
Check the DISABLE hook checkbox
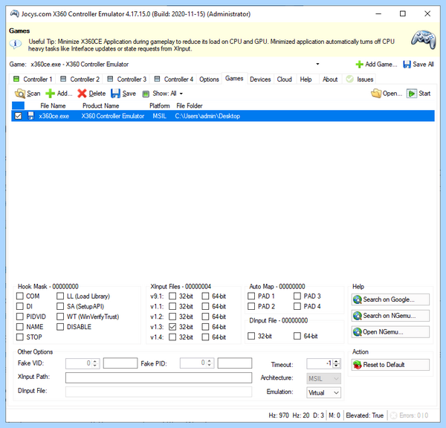(x=60, y=327)
